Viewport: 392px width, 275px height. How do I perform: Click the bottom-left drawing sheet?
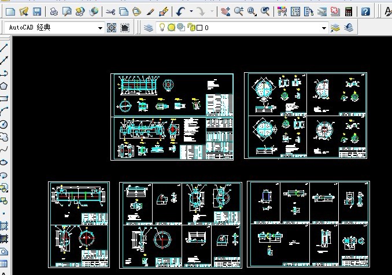[x=79, y=225]
